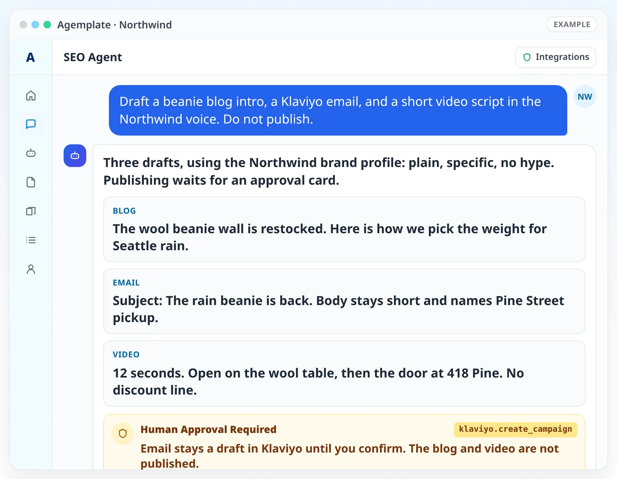Screen dimensions: 617x479
Task: Select the VIDEO draft card
Action: [x=344, y=373]
